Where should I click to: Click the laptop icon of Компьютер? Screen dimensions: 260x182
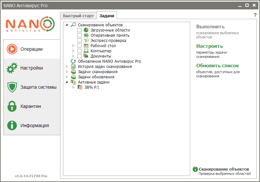pyautogui.click(x=86, y=51)
